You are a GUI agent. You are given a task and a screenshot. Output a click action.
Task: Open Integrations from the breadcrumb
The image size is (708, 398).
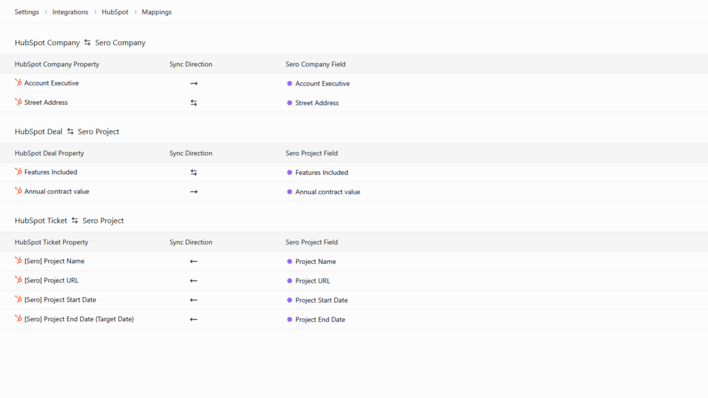[70, 12]
